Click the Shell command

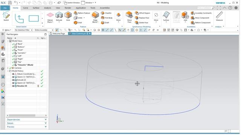[78, 22]
